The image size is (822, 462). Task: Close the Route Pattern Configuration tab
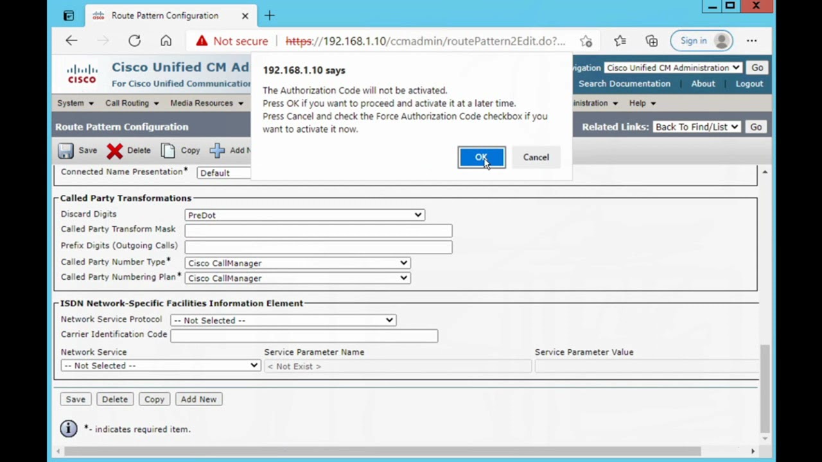point(245,15)
